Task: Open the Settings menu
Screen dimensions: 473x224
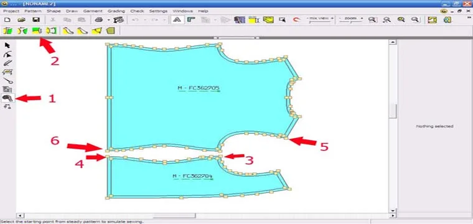Action: pyautogui.click(x=158, y=11)
